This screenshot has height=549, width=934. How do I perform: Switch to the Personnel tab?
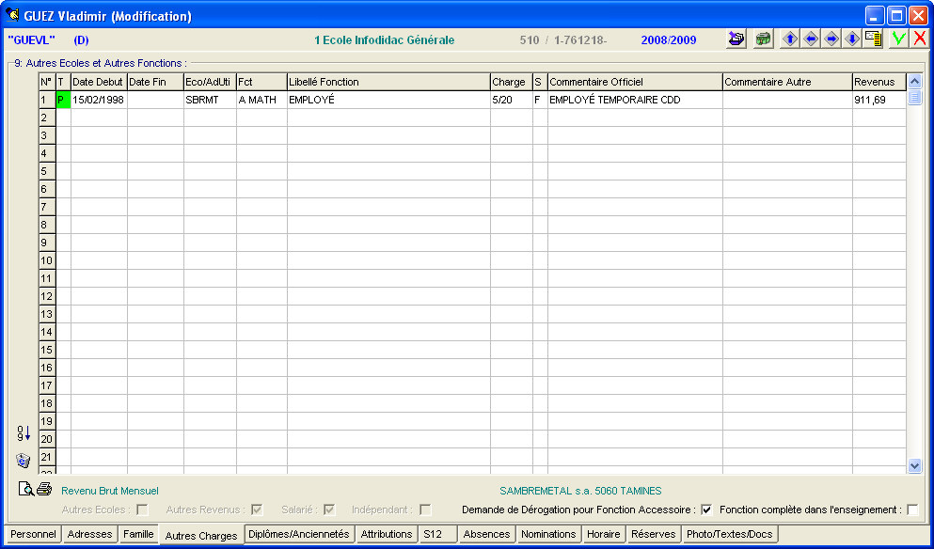tap(33, 534)
